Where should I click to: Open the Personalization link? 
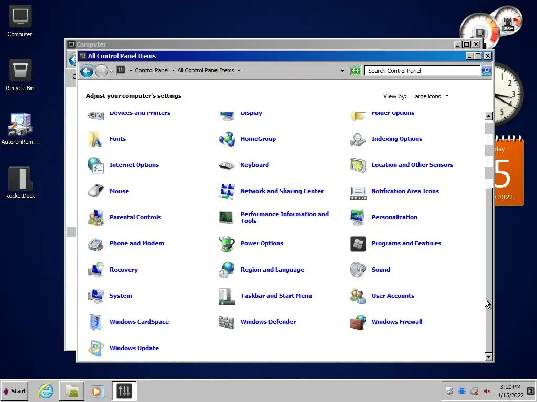tap(394, 217)
